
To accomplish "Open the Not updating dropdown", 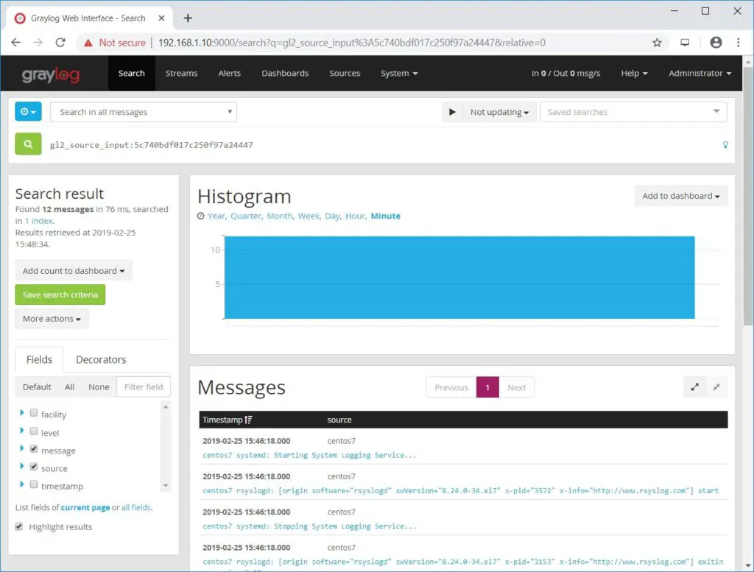I will [499, 112].
